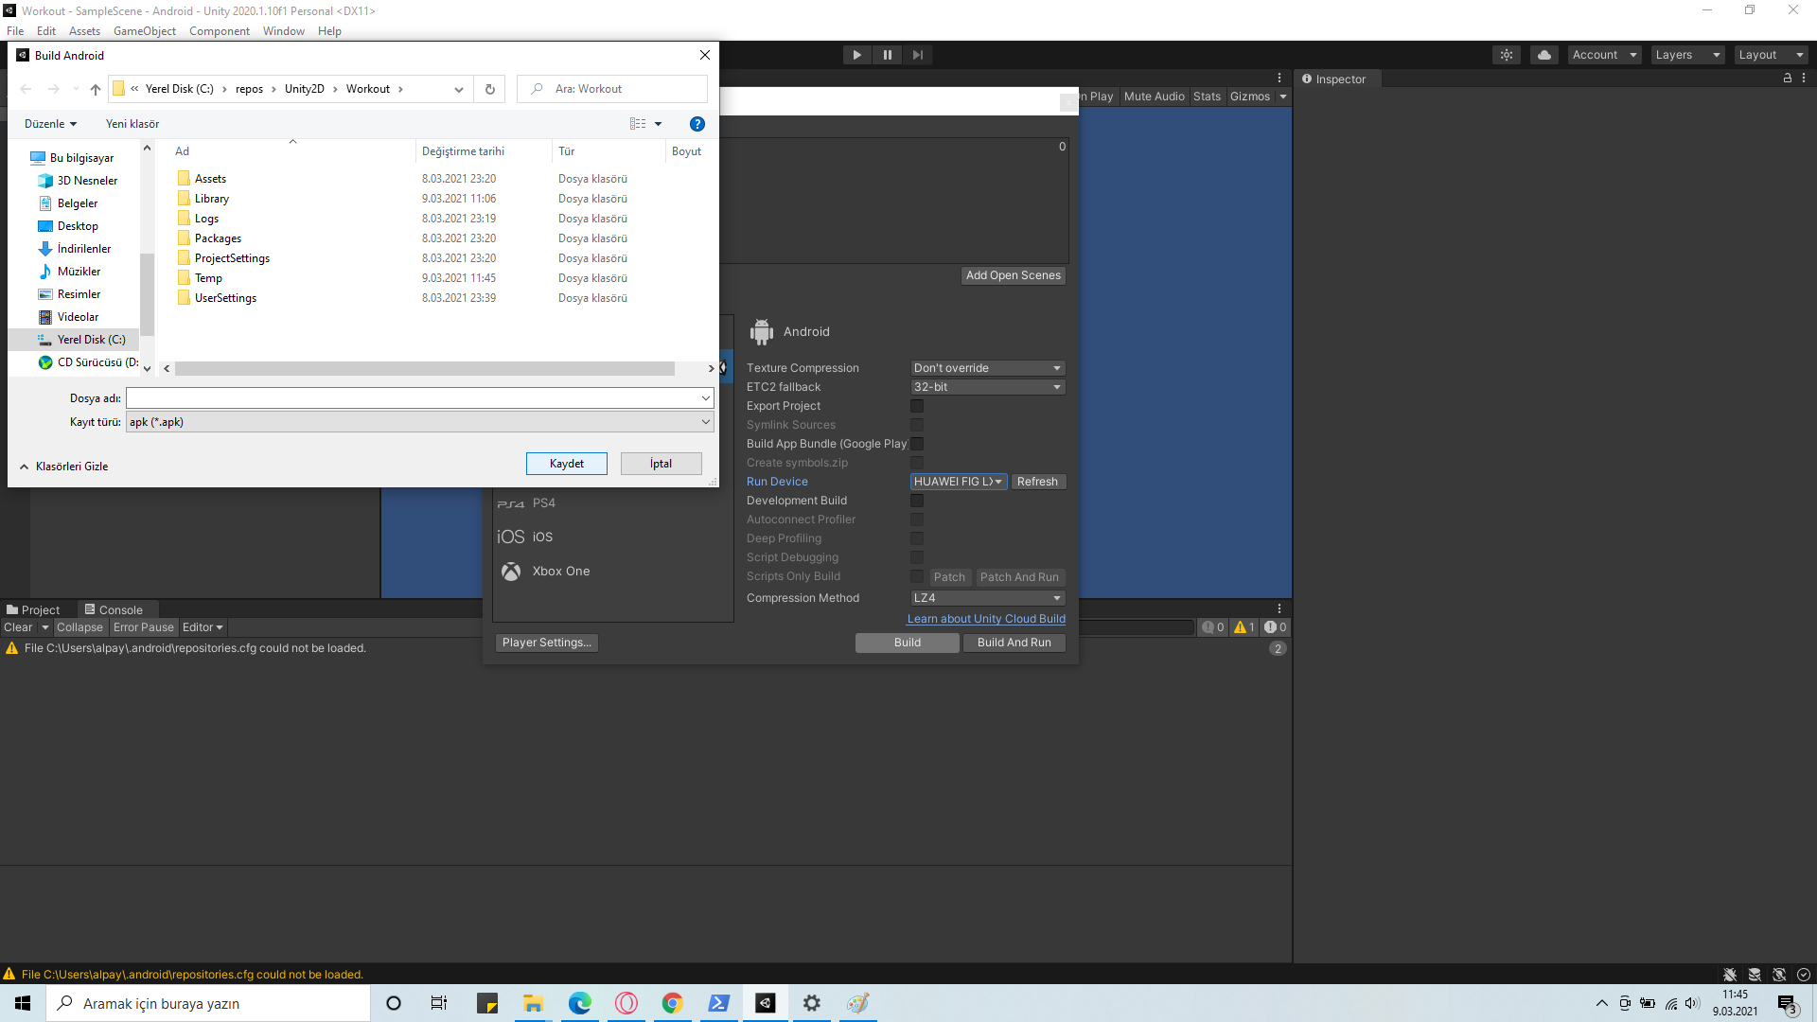Select the Xbox One platform
The height and width of the screenshot is (1022, 1817).
coord(560,572)
